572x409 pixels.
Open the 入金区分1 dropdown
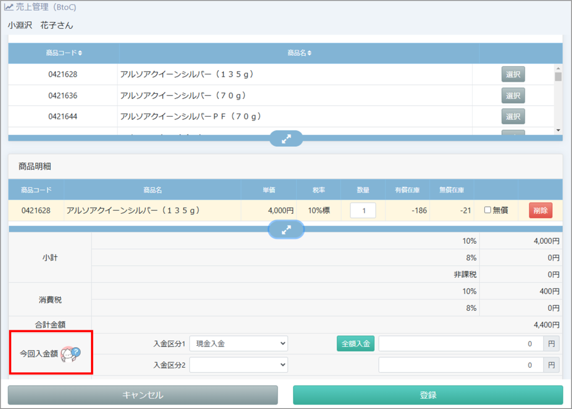(x=239, y=344)
